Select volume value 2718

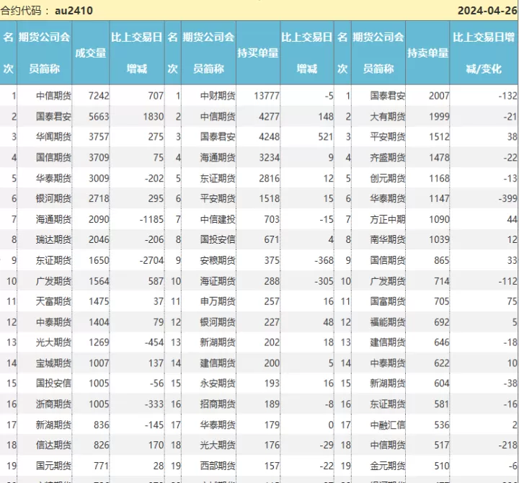[99, 199]
